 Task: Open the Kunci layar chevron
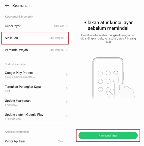click(x=67, y=26)
